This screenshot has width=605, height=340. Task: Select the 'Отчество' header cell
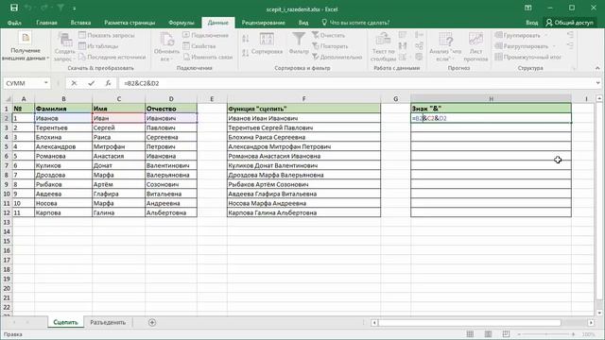tap(171, 109)
